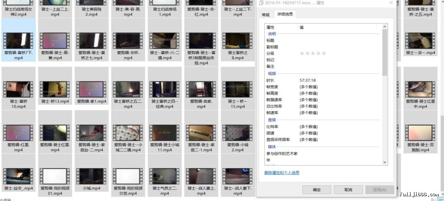The width and height of the screenshot is (444, 201).
Task: Click the 骑士--富桥-六-二镜.mp4 film icon
Action: pos(164,40)
